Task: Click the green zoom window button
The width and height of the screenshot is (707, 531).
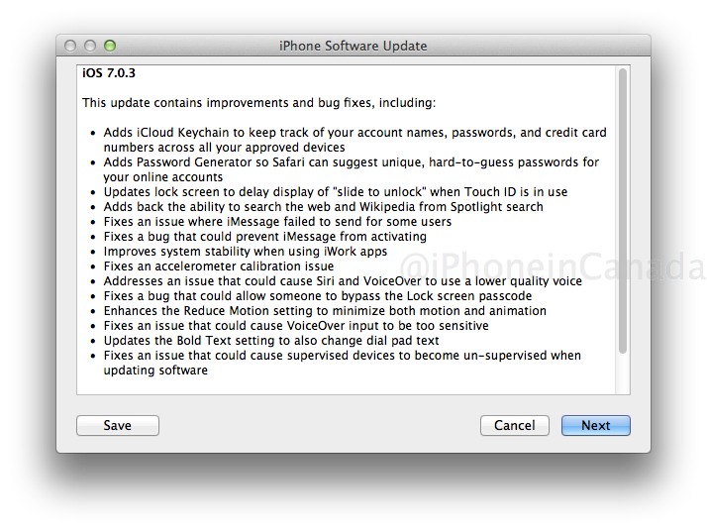Action: coord(110,46)
